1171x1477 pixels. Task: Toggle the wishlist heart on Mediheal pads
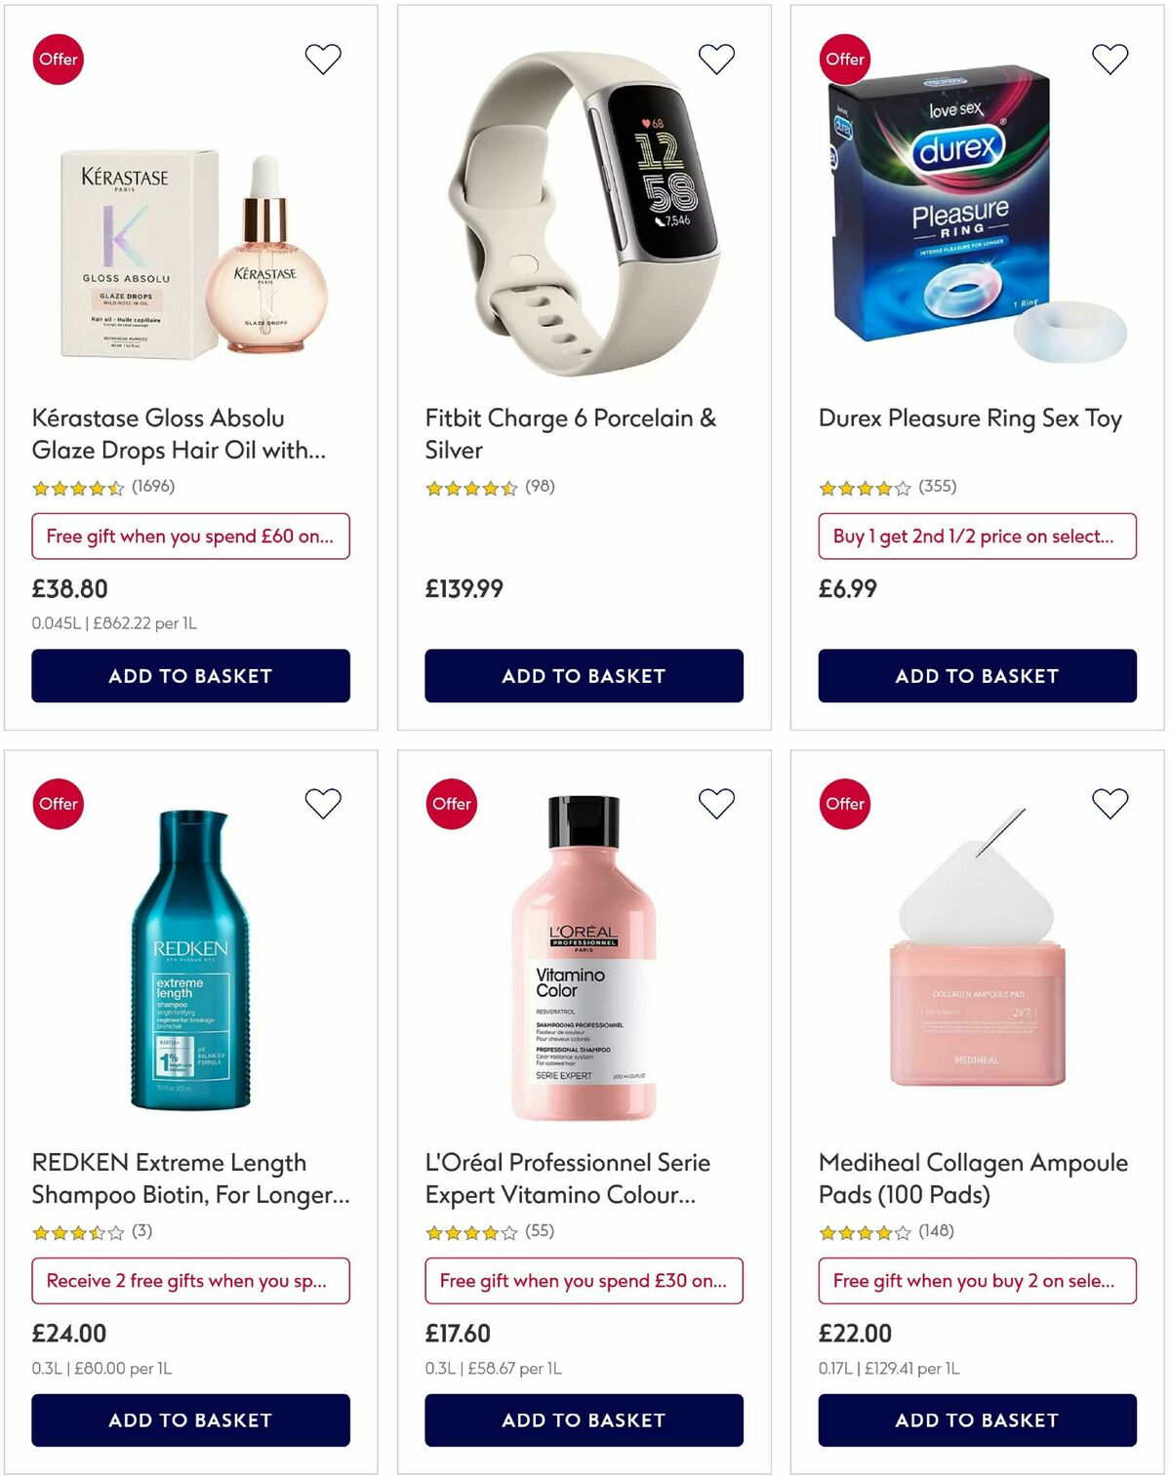[1108, 803]
